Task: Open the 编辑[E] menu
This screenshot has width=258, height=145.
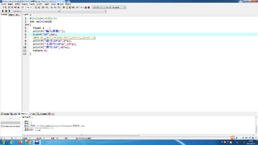Action: pyautogui.click(x=10, y=4)
